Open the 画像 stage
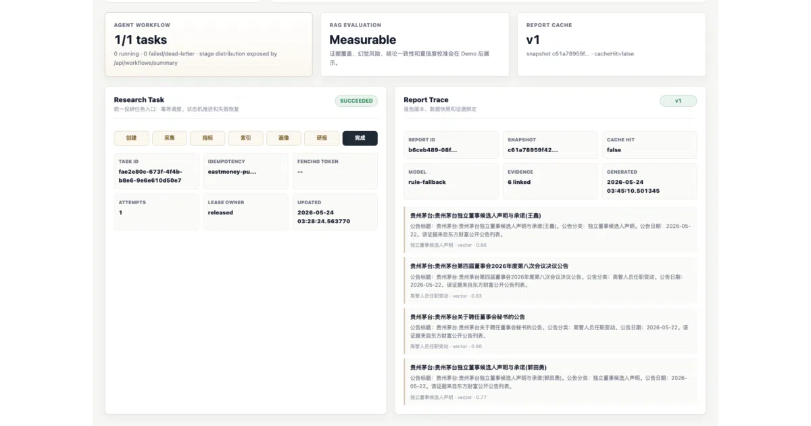811x426 pixels. coord(284,138)
